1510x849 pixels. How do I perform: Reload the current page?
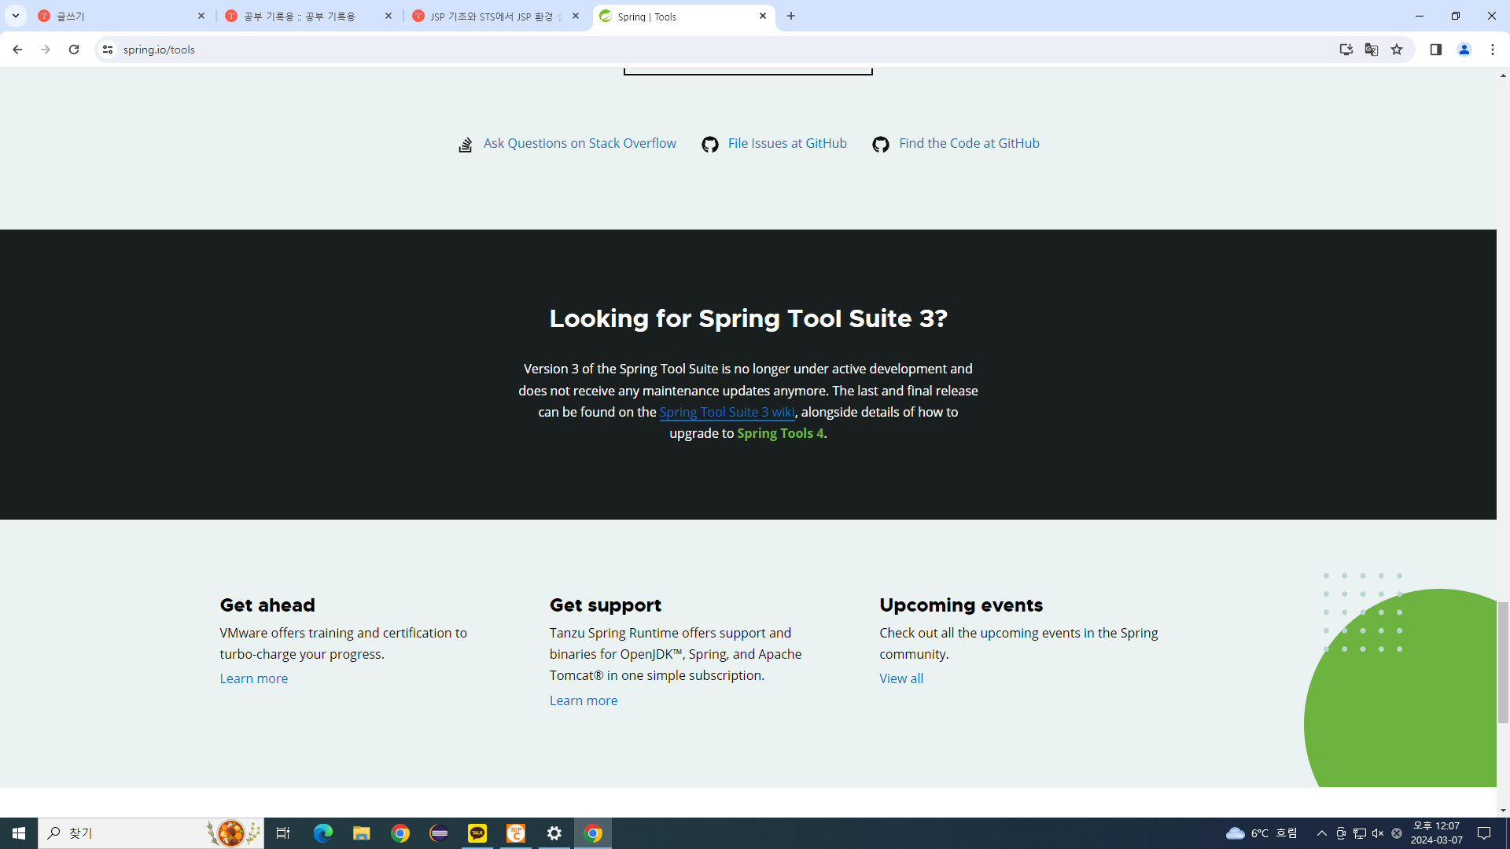(x=74, y=50)
